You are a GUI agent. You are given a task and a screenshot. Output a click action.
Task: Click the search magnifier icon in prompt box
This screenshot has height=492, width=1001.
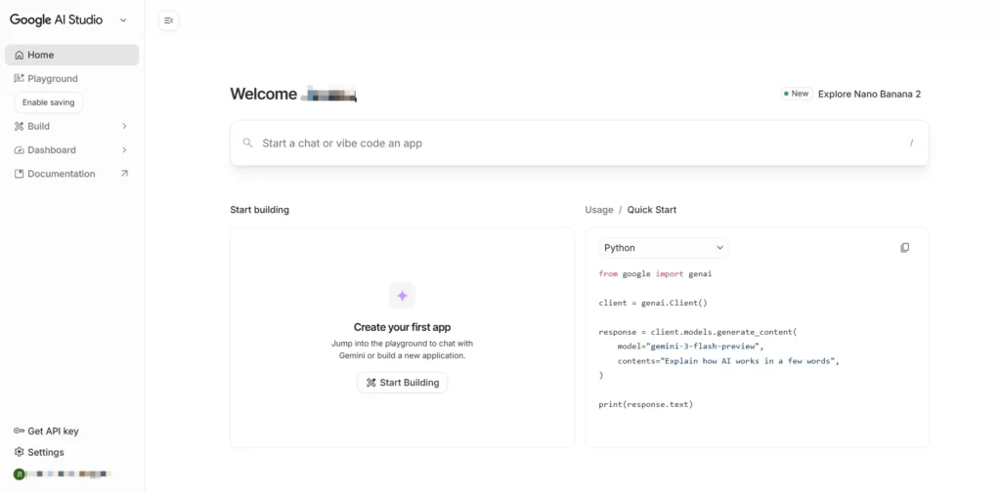[x=247, y=143]
